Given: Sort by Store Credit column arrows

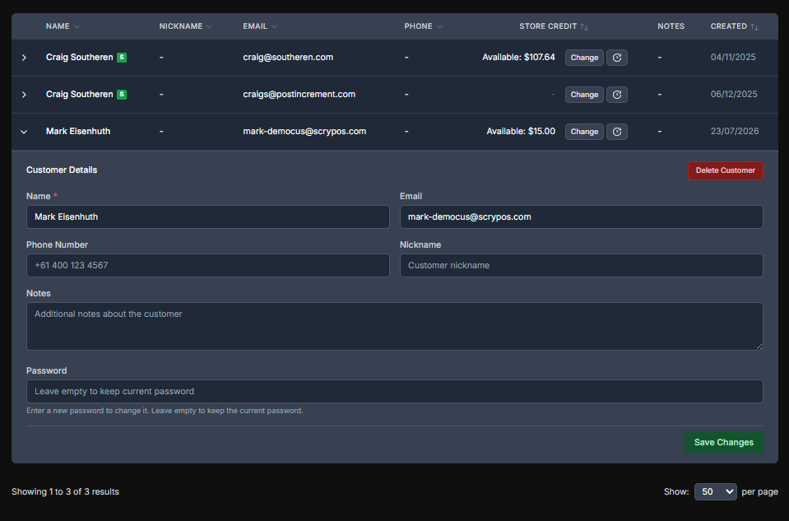Looking at the screenshot, I should click(x=583, y=26).
